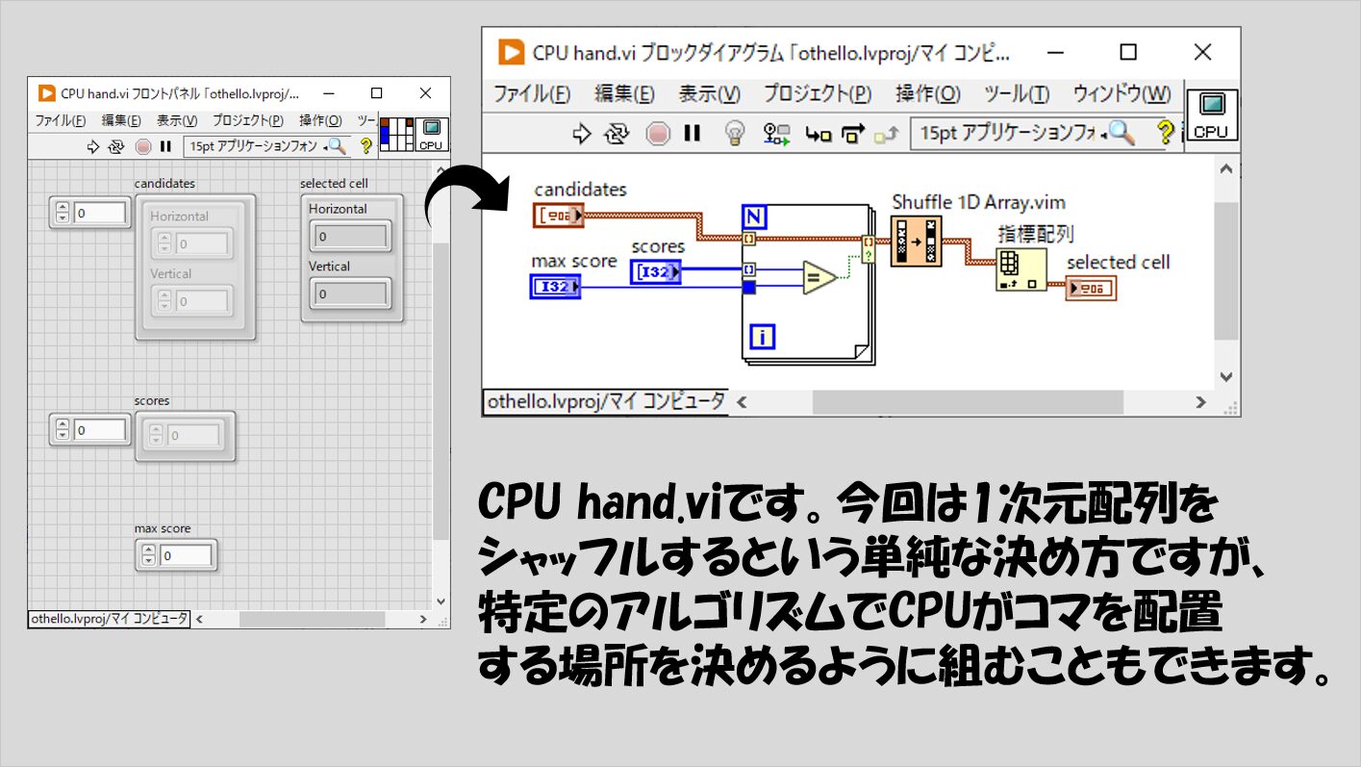Click Step Into icon in toolbar
1361x767 pixels.
click(x=819, y=135)
